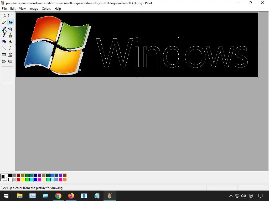Open the Edit menu
The height and width of the screenshot is (201, 269).
click(x=13, y=9)
